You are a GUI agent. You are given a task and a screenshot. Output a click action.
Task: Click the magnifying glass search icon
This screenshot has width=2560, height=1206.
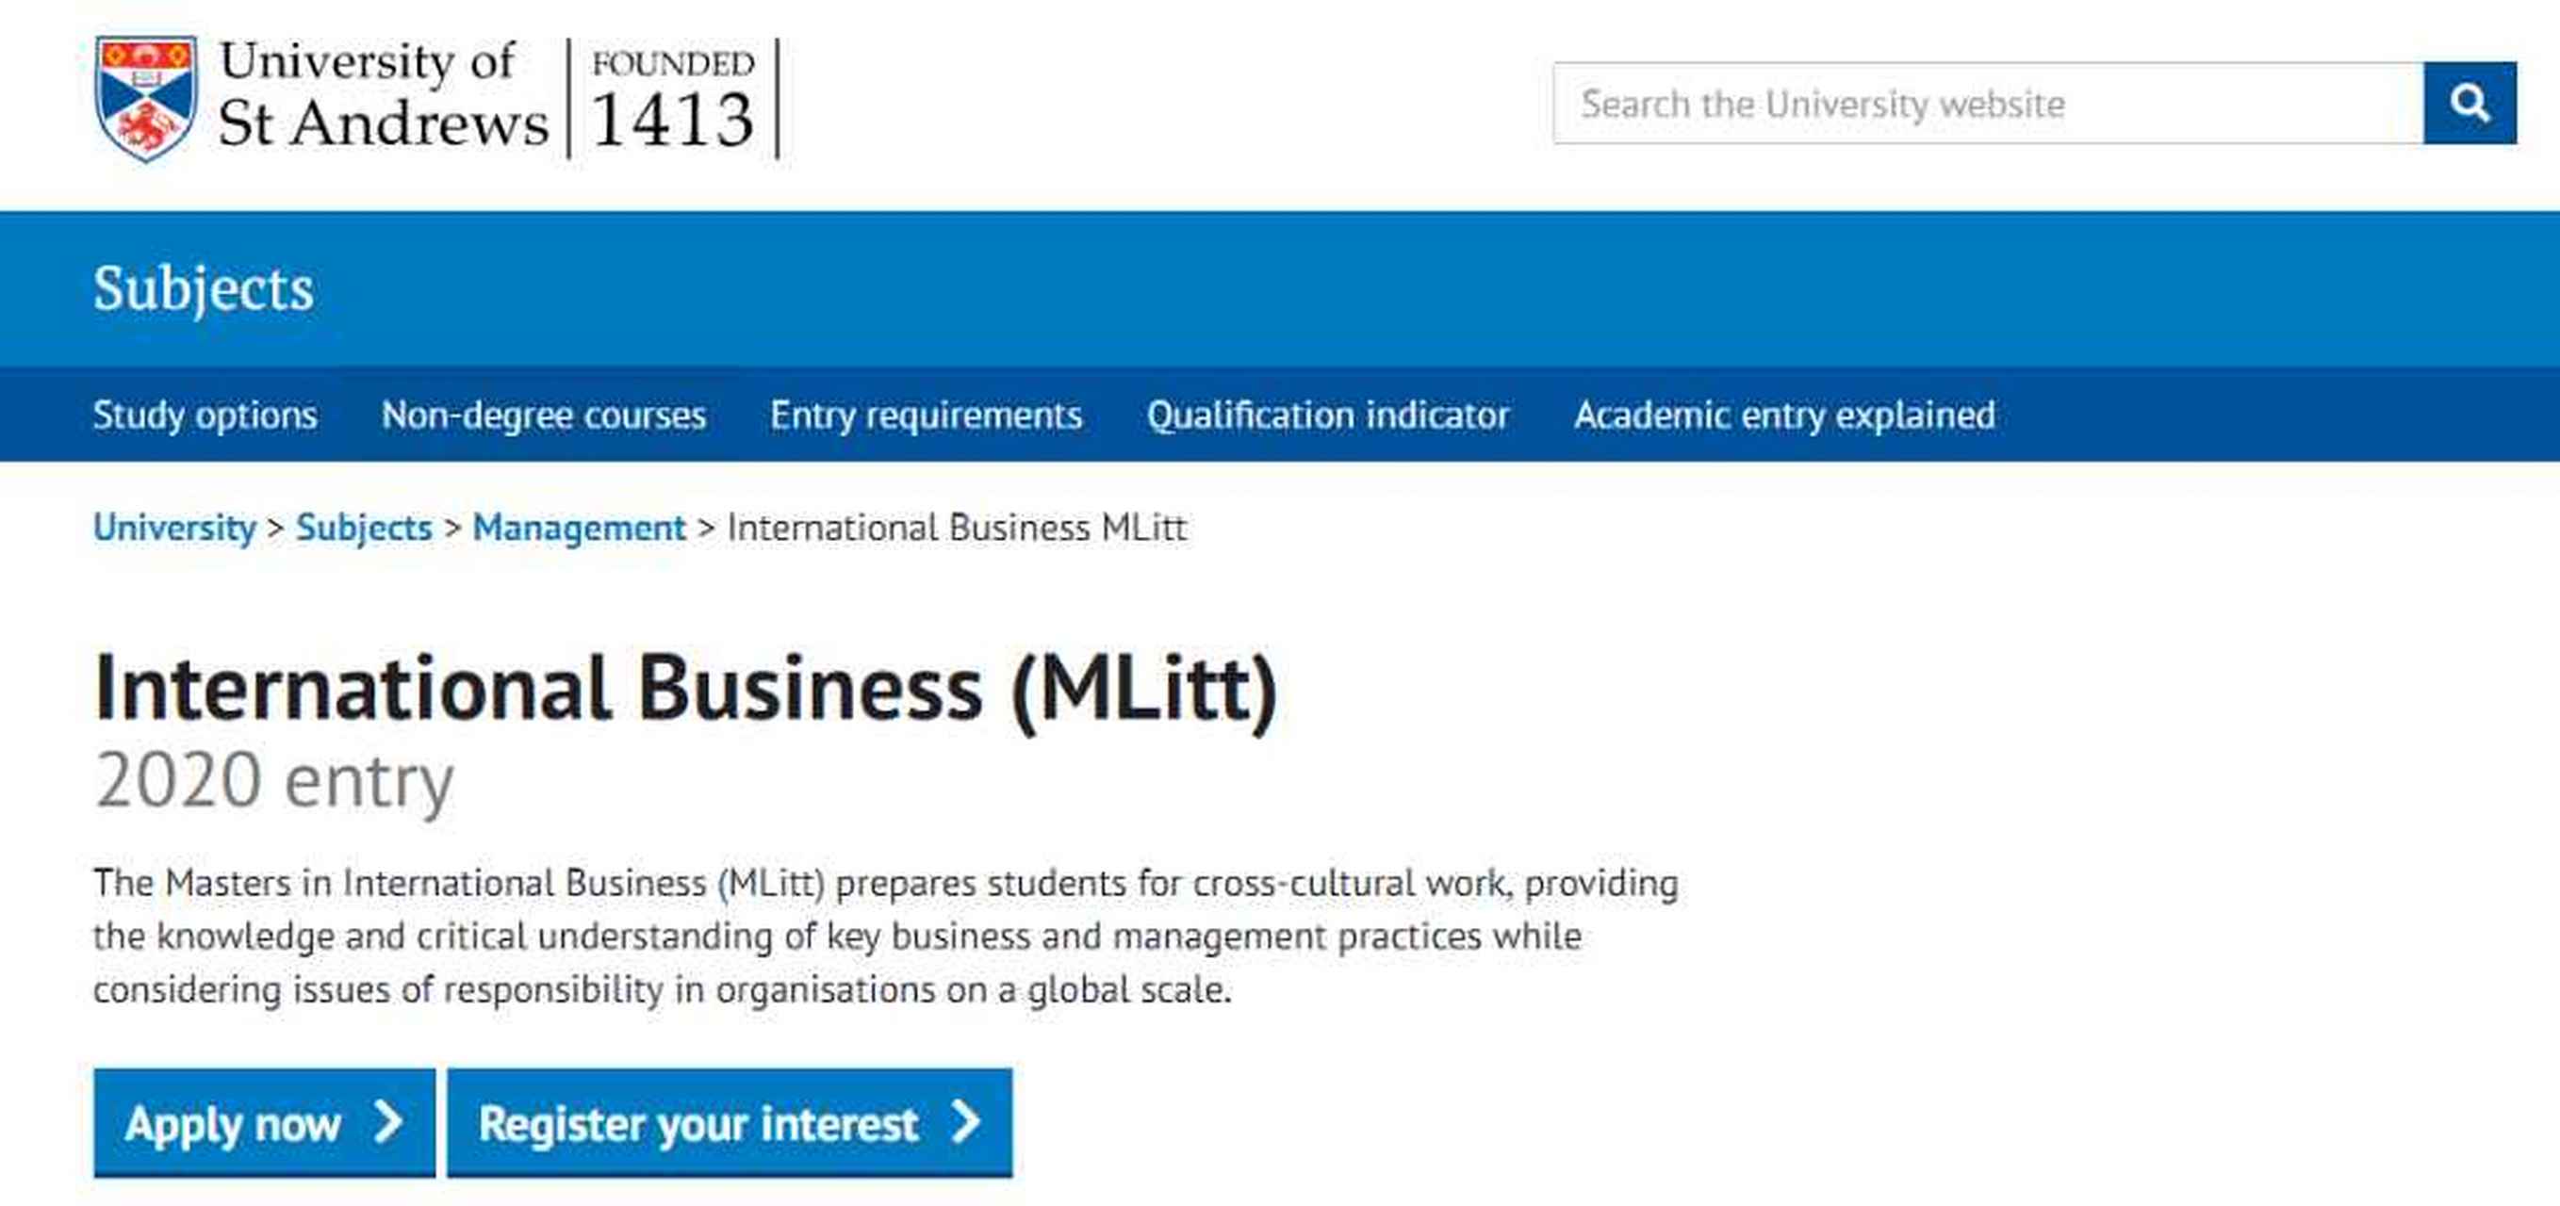2469,104
